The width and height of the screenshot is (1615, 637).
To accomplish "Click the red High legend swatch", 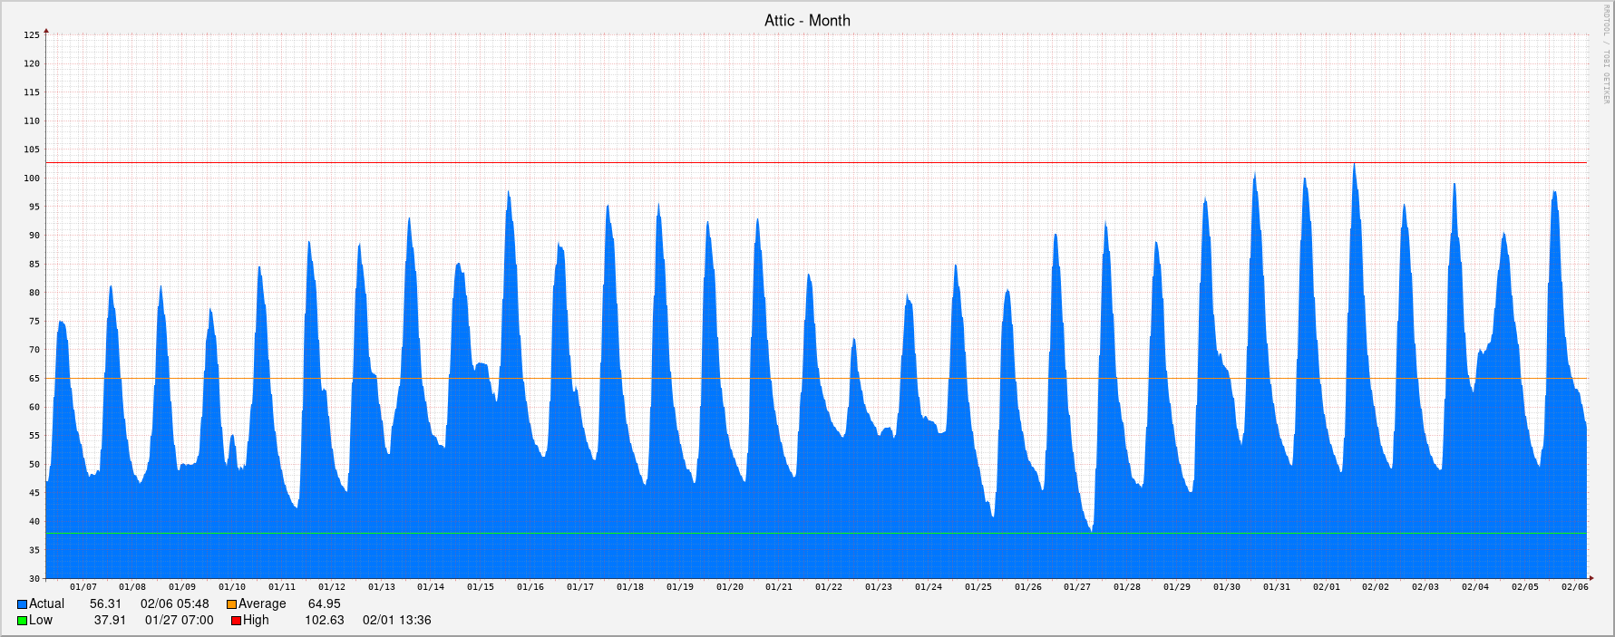I will click(236, 621).
